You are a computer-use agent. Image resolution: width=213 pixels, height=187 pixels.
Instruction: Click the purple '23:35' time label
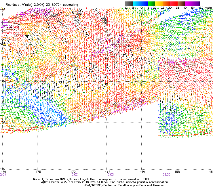pos(166,175)
